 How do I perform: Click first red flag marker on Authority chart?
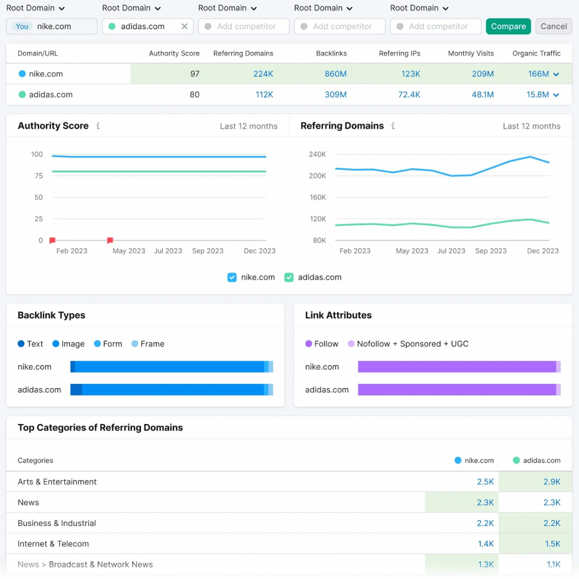52,240
